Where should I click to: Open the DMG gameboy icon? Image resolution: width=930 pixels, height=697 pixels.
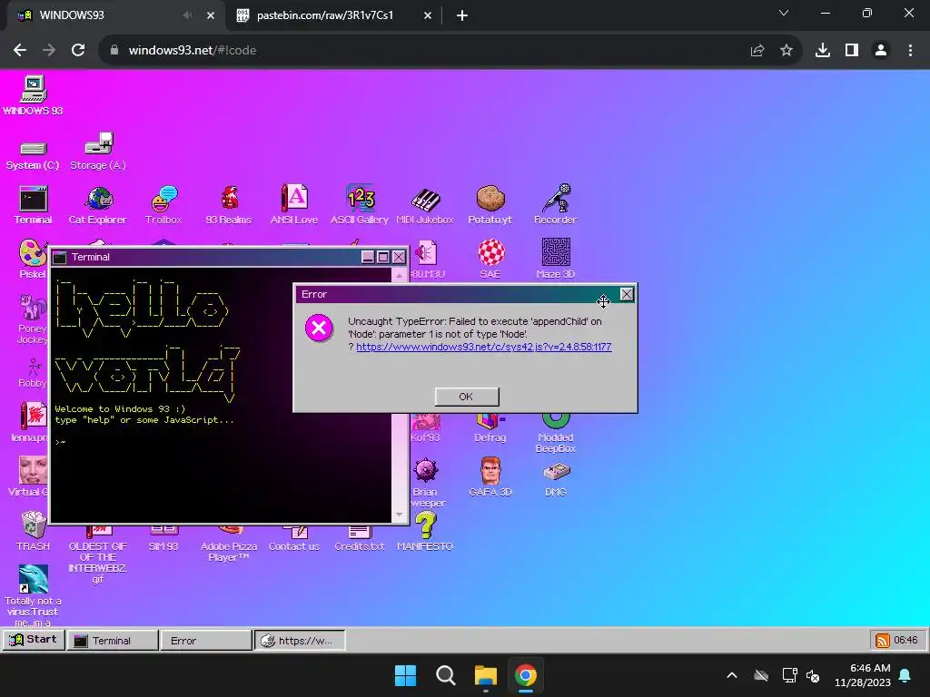pyautogui.click(x=556, y=479)
